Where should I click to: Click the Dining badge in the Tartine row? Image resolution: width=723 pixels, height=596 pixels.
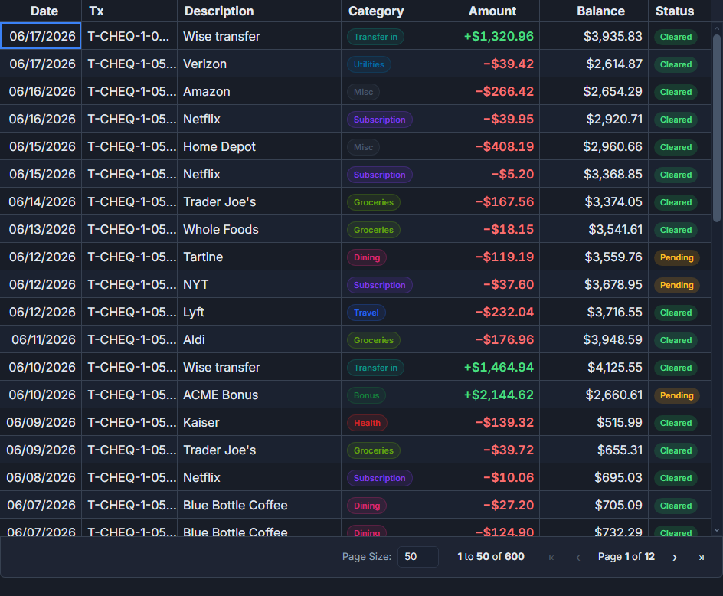pos(367,257)
